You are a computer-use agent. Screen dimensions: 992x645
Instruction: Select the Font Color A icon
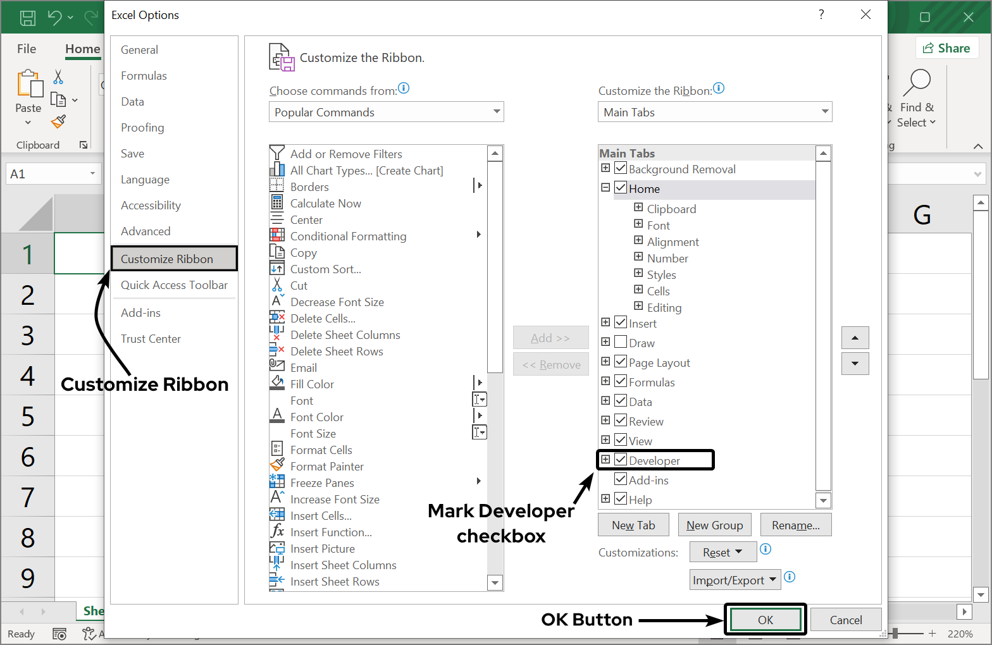(277, 416)
